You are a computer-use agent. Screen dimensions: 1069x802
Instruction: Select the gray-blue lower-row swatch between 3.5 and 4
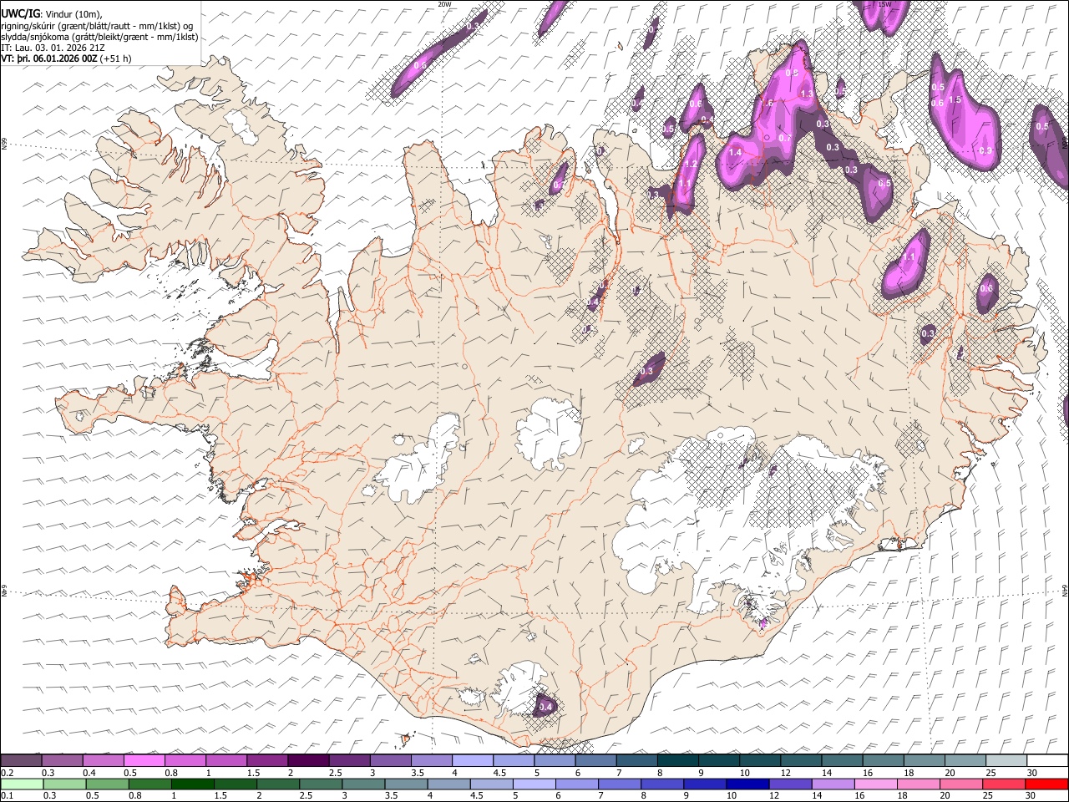pos(407,784)
